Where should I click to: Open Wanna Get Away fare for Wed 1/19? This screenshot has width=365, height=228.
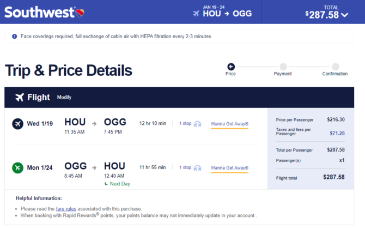(229, 124)
